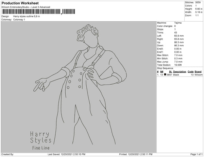Image resolution: width=204 pixels, height=157 pixels.
Task: Click the stitch count 5657 in stop row
Action: (169, 75)
